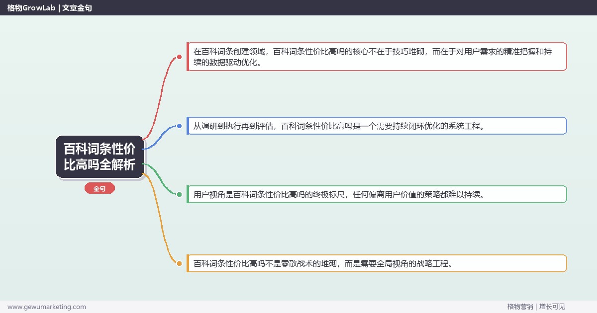Select the blue-bordered quote about 闭环优化的系统工程
597x313 pixels.
pos(377,126)
